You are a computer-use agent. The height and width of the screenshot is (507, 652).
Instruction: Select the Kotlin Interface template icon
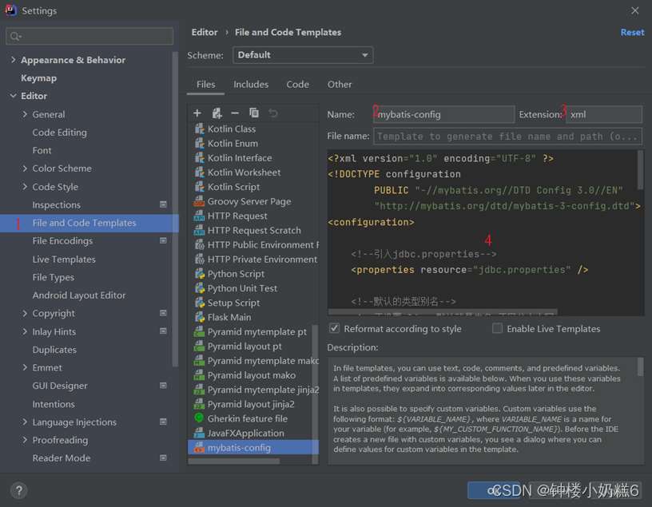point(200,158)
